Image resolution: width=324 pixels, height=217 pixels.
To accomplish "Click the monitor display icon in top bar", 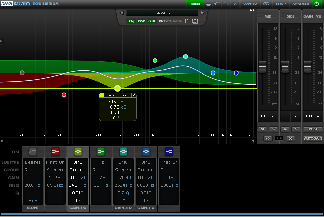I will 208,4.
